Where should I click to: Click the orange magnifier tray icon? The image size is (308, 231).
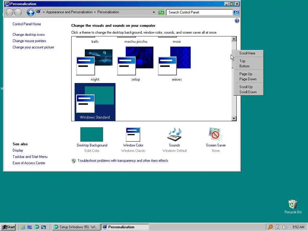[x=270, y=227]
